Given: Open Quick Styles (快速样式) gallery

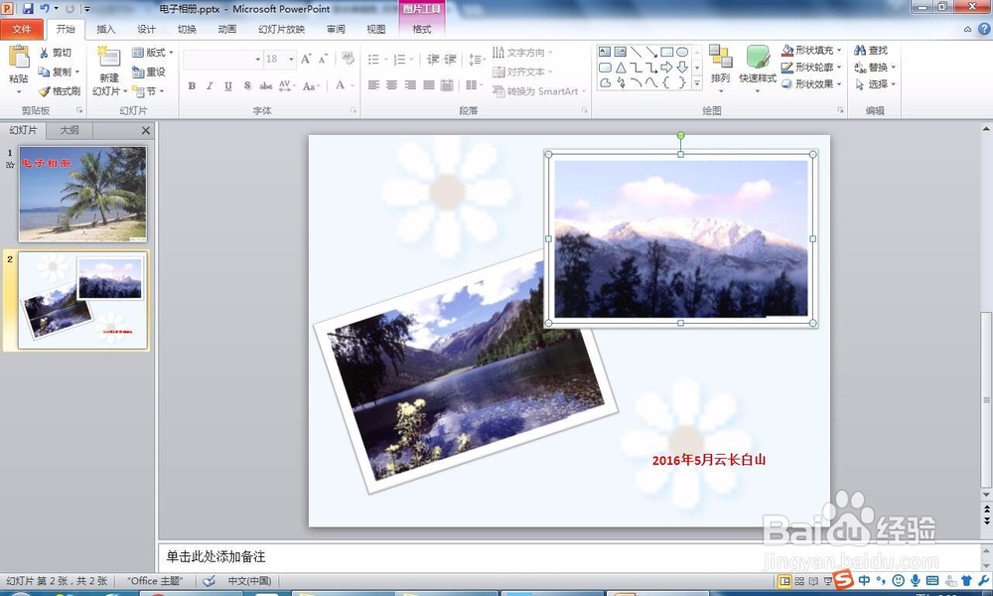Looking at the screenshot, I should point(758,69).
